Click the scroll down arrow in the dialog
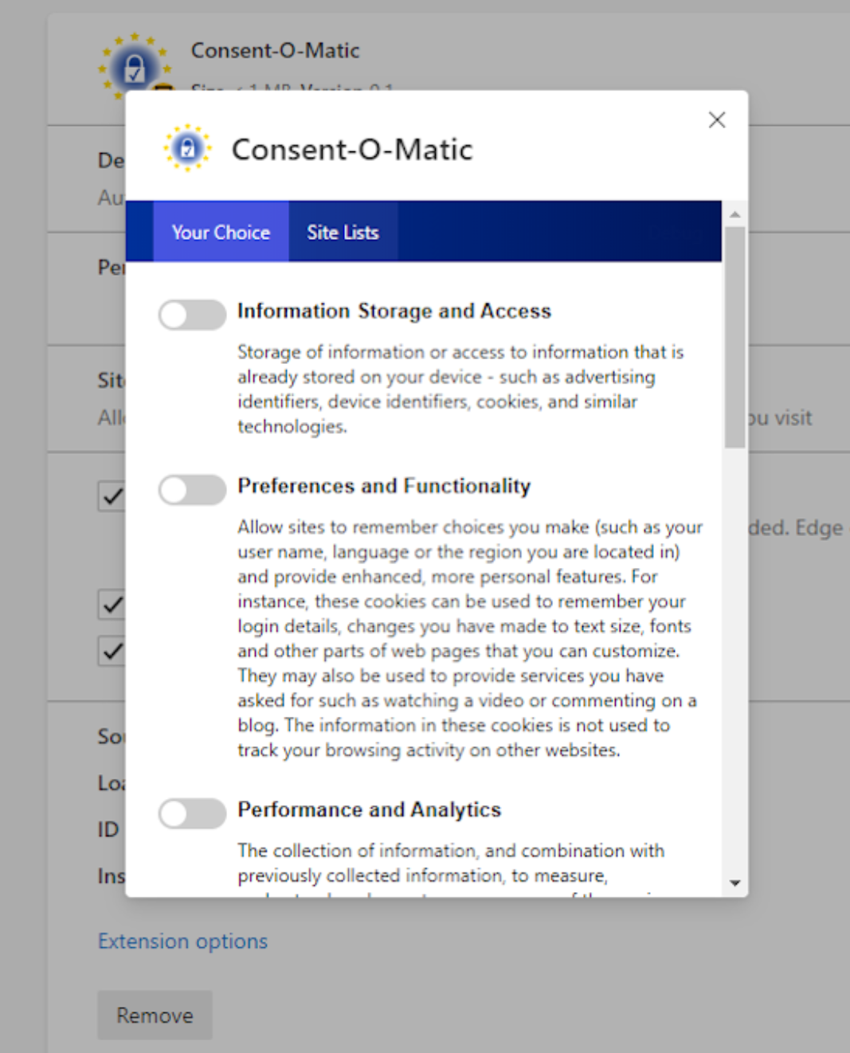The image size is (850, 1053). (734, 883)
